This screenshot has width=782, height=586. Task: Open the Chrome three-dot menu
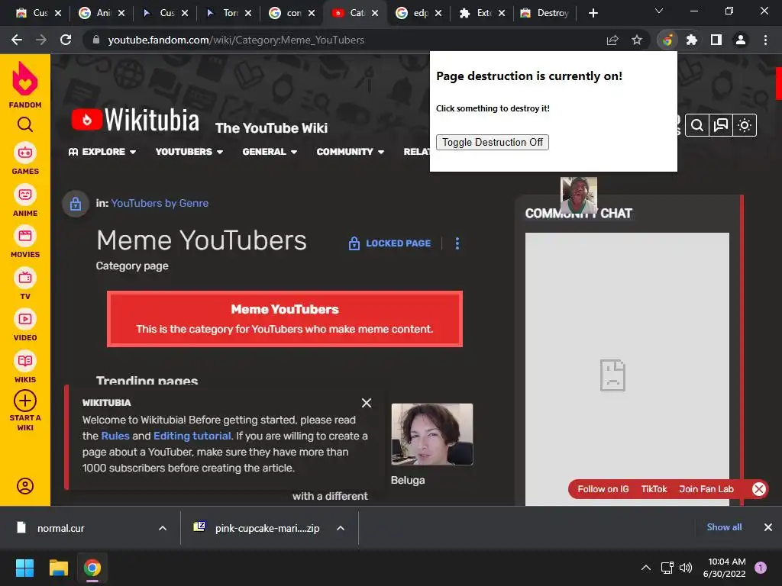pyautogui.click(x=765, y=40)
